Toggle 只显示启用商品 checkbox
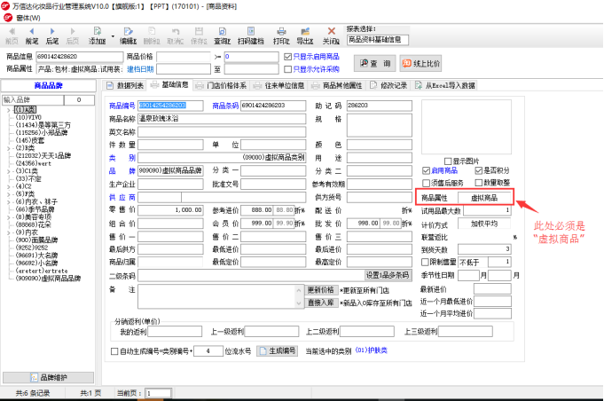 coord(287,57)
